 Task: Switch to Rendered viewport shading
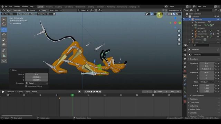click(177, 14)
